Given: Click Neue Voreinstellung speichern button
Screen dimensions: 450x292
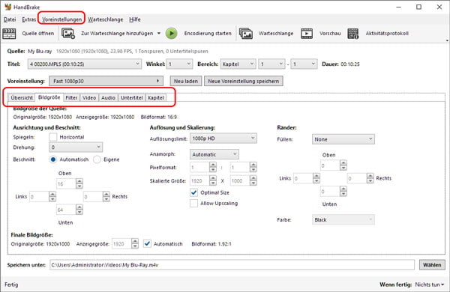Looking at the screenshot, I should coord(243,81).
